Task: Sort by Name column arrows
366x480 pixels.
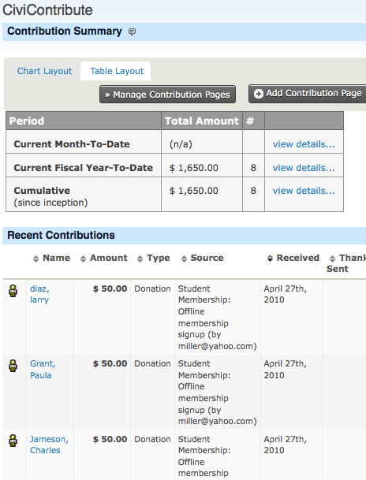Action: point(35,259)
